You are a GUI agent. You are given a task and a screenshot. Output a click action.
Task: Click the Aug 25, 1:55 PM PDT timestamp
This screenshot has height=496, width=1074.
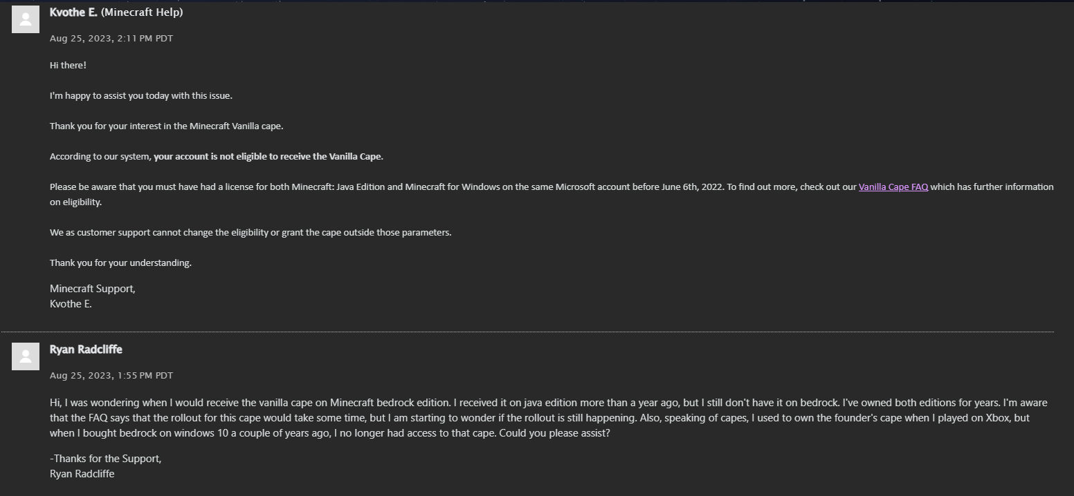pos(111,376)
